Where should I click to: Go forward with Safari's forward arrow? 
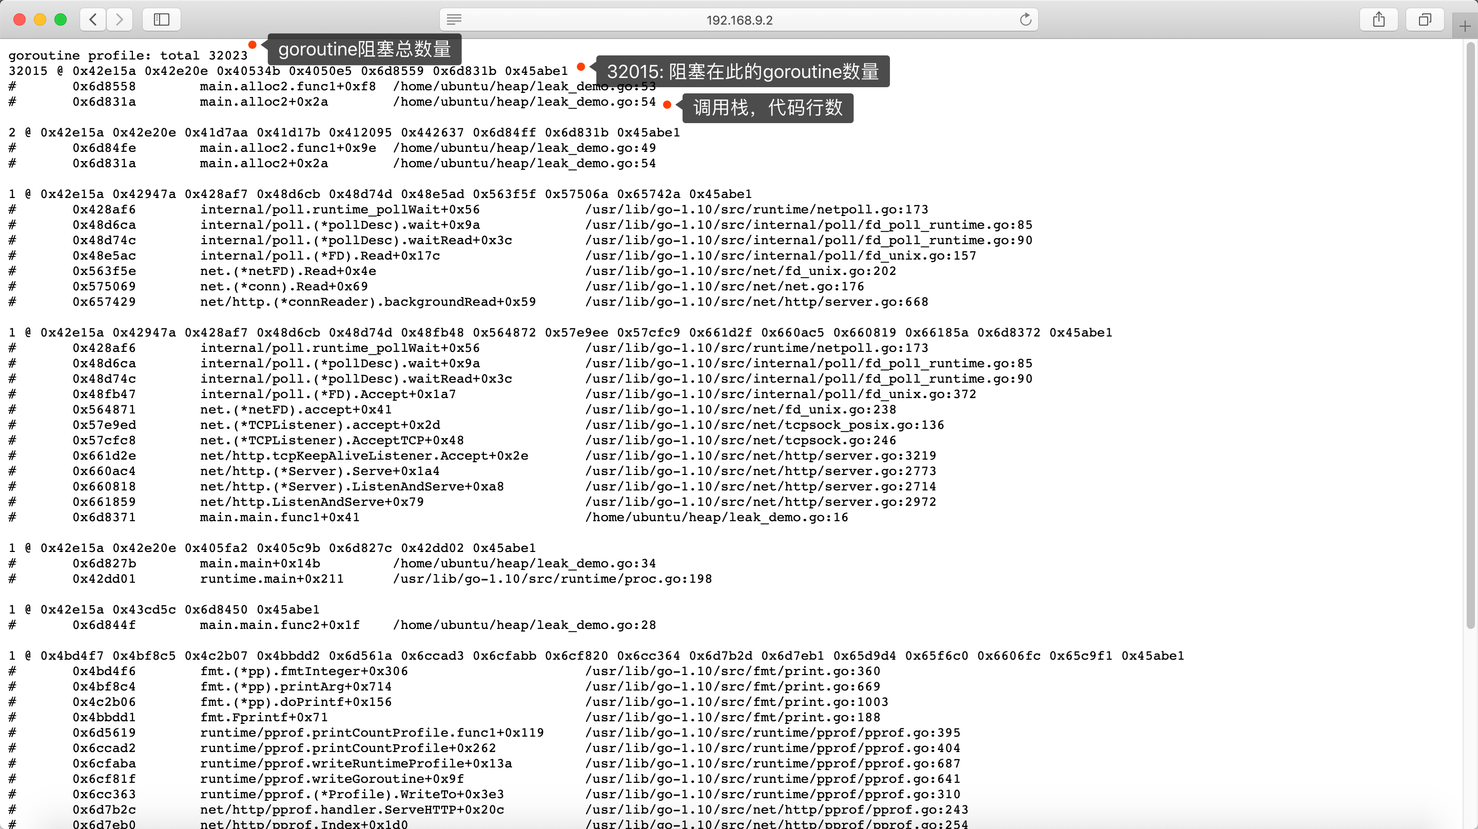(x=120, y=19)
